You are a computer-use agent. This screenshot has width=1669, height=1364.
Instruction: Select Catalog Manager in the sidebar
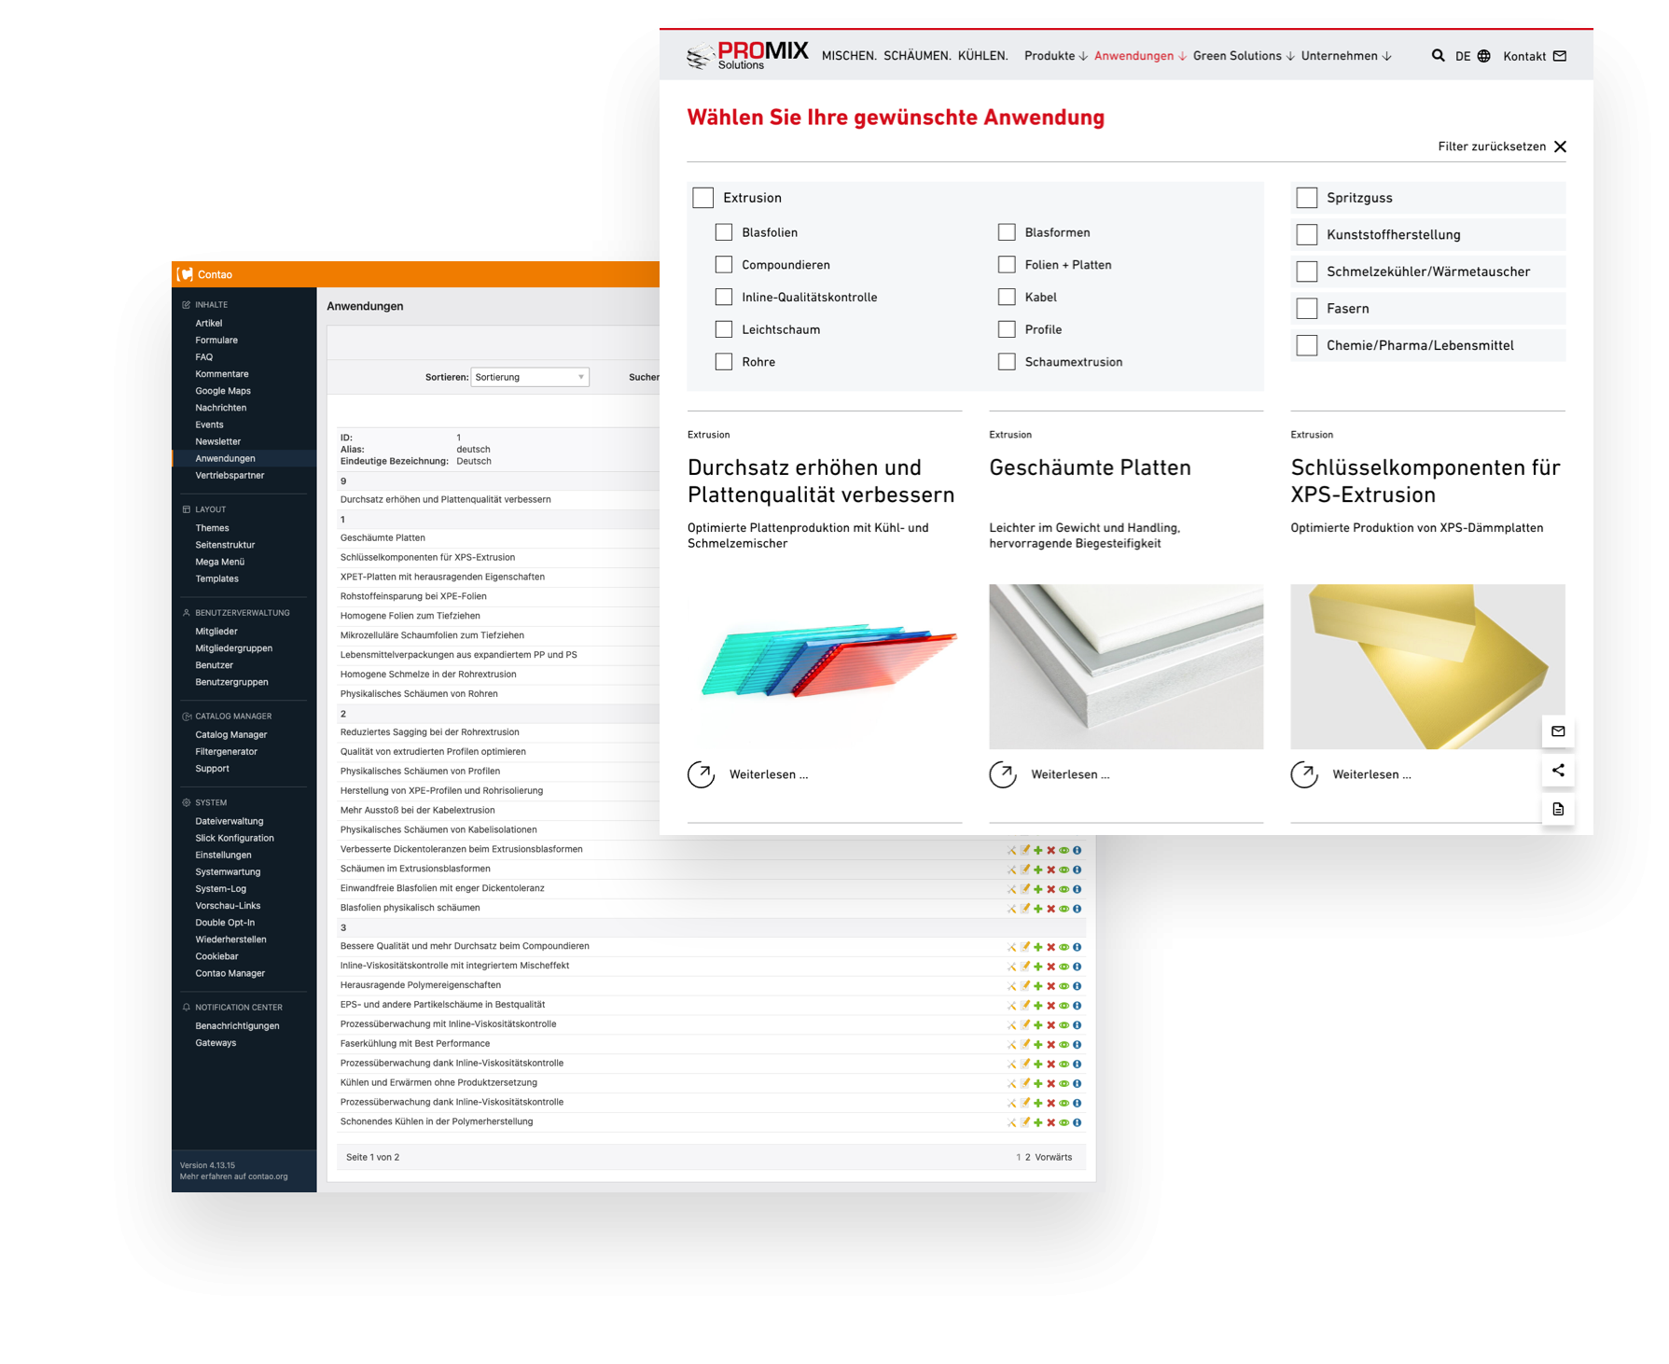click(231, 735)
